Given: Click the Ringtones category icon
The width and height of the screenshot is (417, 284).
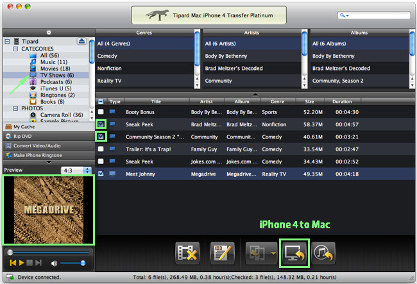Looking at the screenshot, I should tap(33, 95).
